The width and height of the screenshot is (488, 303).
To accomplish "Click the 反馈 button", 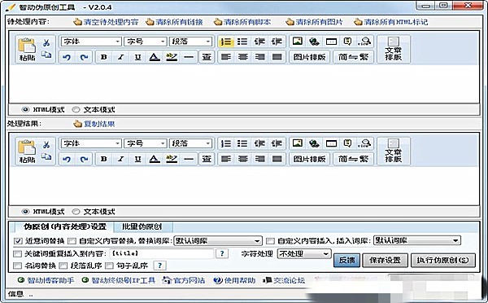I will pos(346,261).
